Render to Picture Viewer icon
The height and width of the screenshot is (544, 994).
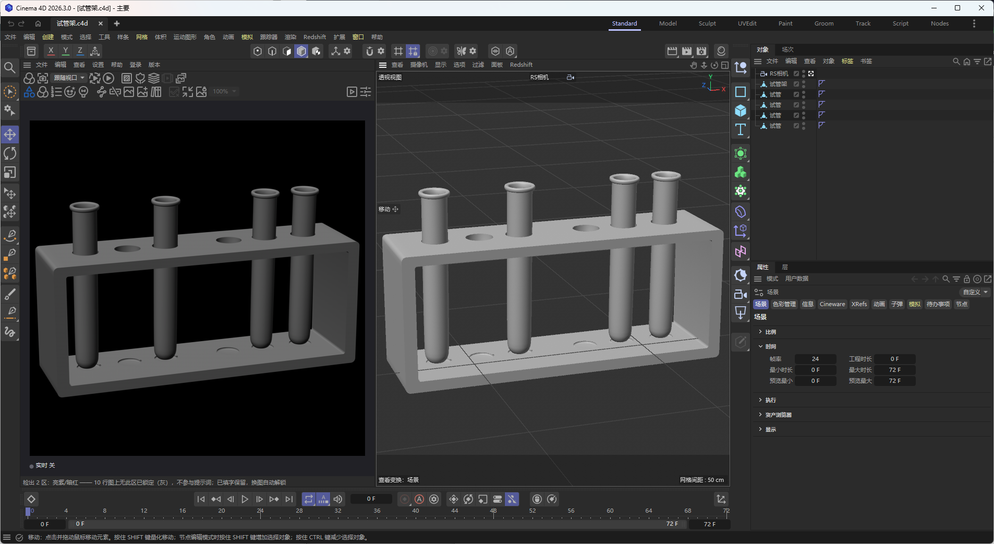(x=687, y=51)
